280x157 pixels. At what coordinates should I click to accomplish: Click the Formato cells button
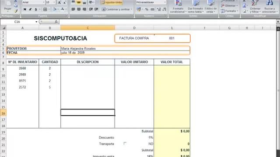(229, 11)
